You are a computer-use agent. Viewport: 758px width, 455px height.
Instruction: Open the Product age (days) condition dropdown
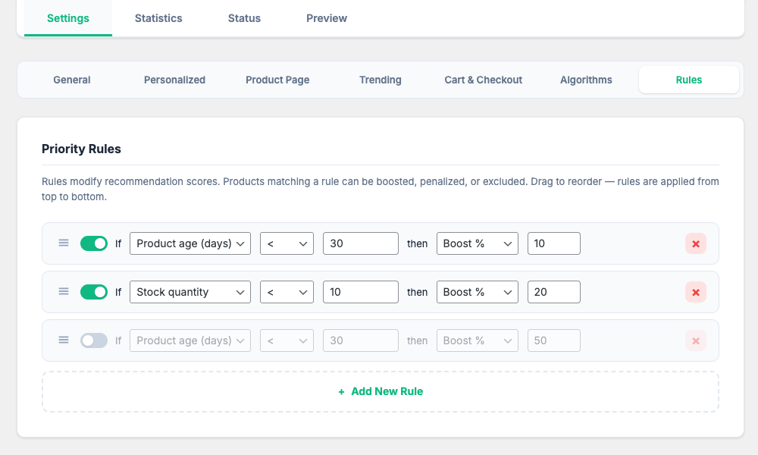(x=190, y=243)
